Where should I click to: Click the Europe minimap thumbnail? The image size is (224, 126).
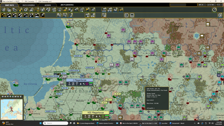point(12,109)
